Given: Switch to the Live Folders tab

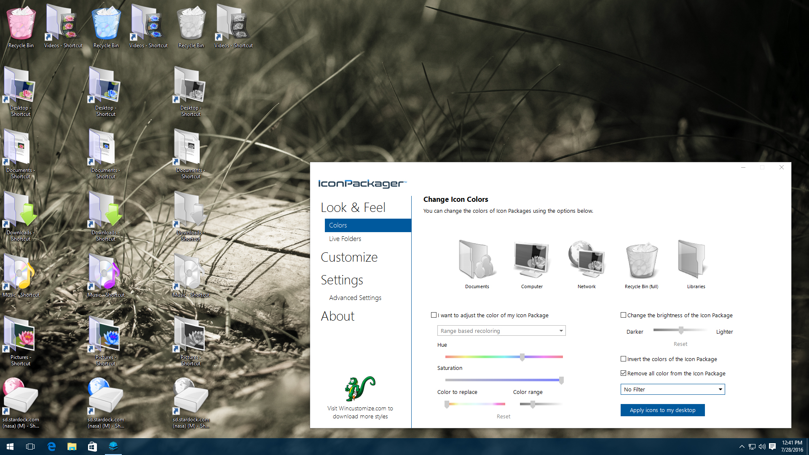Looking at the screenshot, I should (x=345, y=238).
